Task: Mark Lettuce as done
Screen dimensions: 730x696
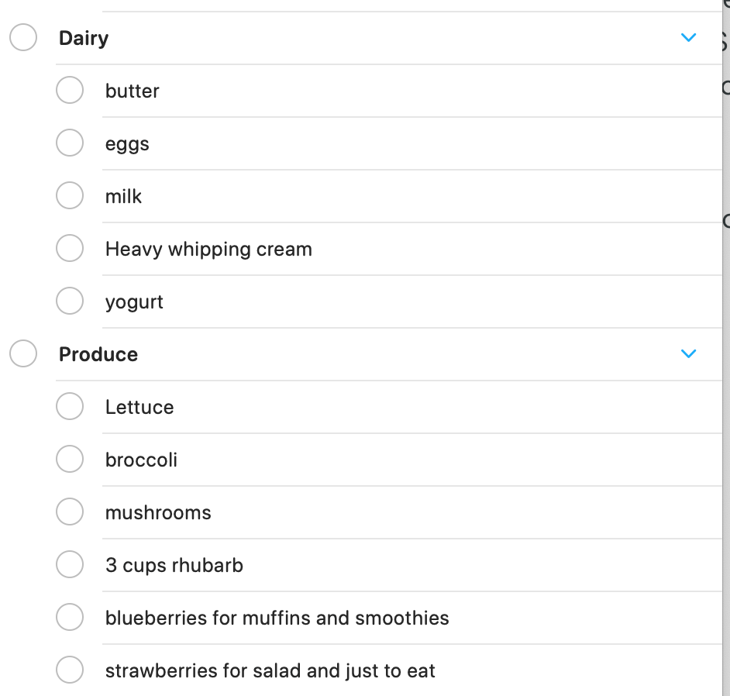Action: 70,407
